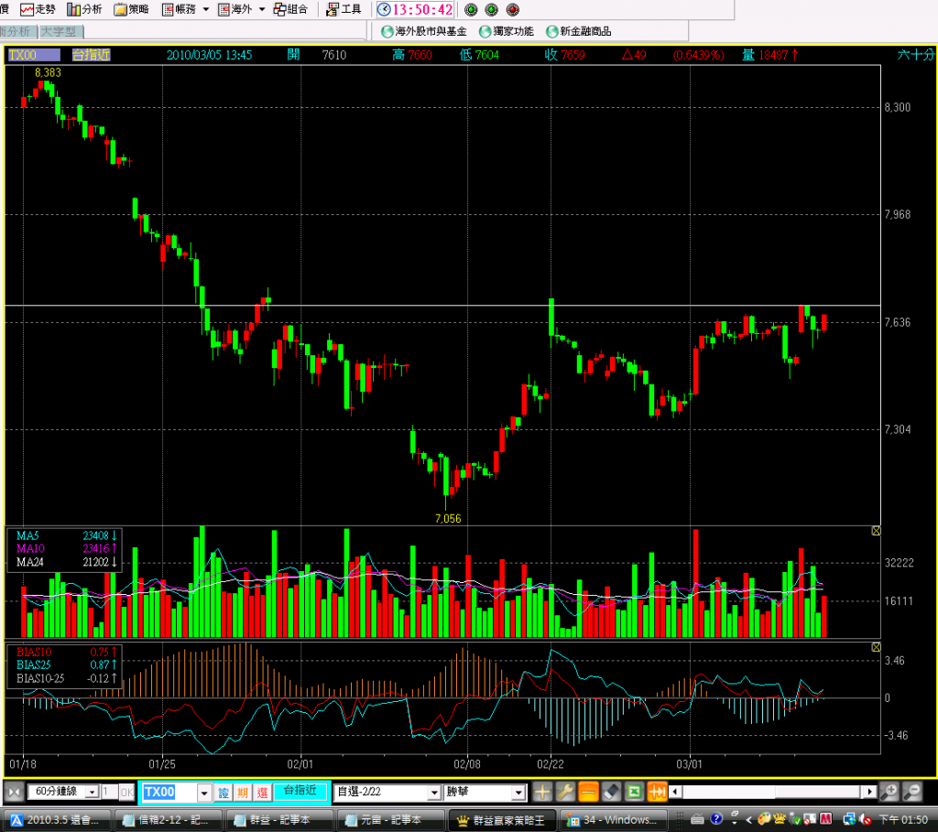938x832 pixels.
Task: Open the 元富 - 記事本 taskbar window
Action: (390, 820)
